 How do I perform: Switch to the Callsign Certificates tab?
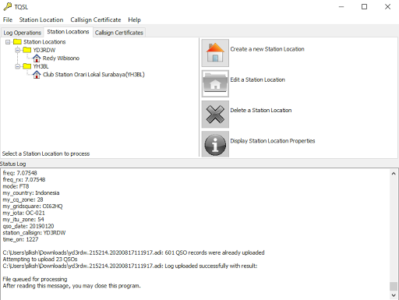[119, 33]
